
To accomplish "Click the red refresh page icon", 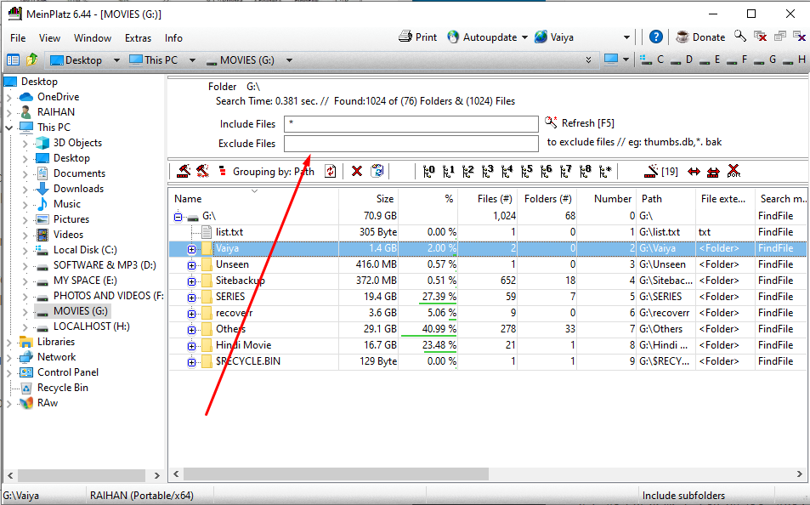I will (x=330, y=171).
